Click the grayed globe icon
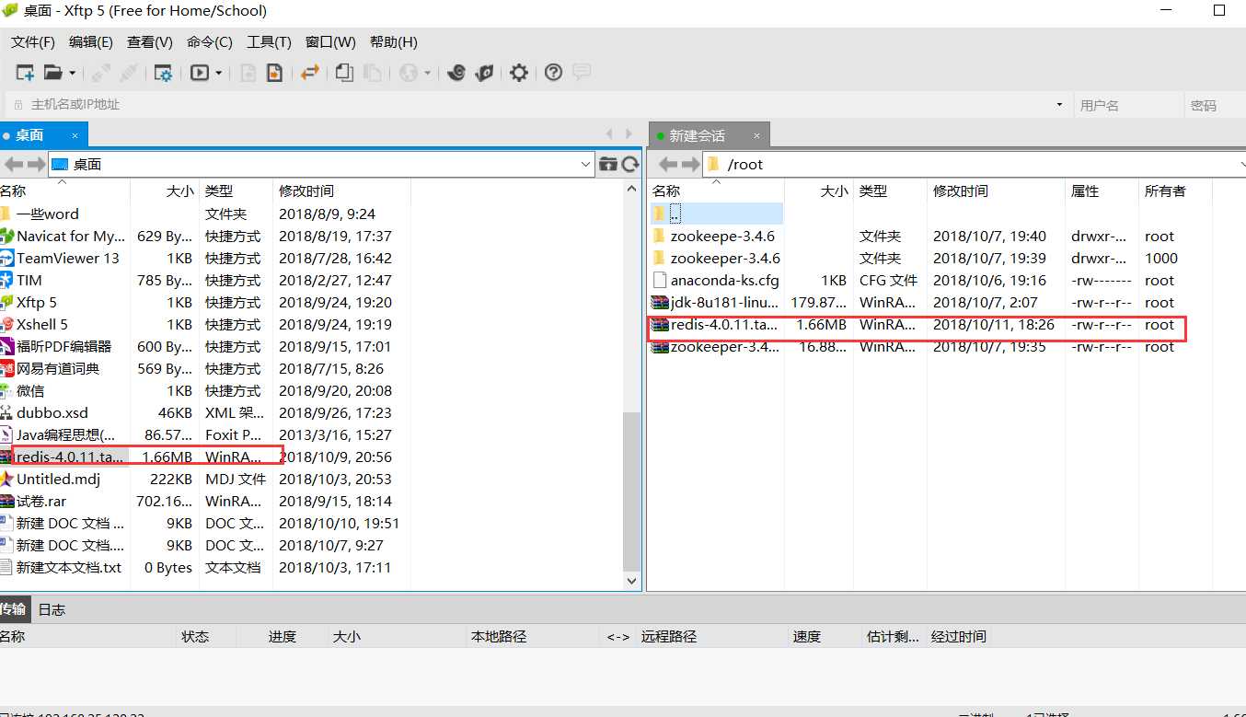 pos(409,73)
